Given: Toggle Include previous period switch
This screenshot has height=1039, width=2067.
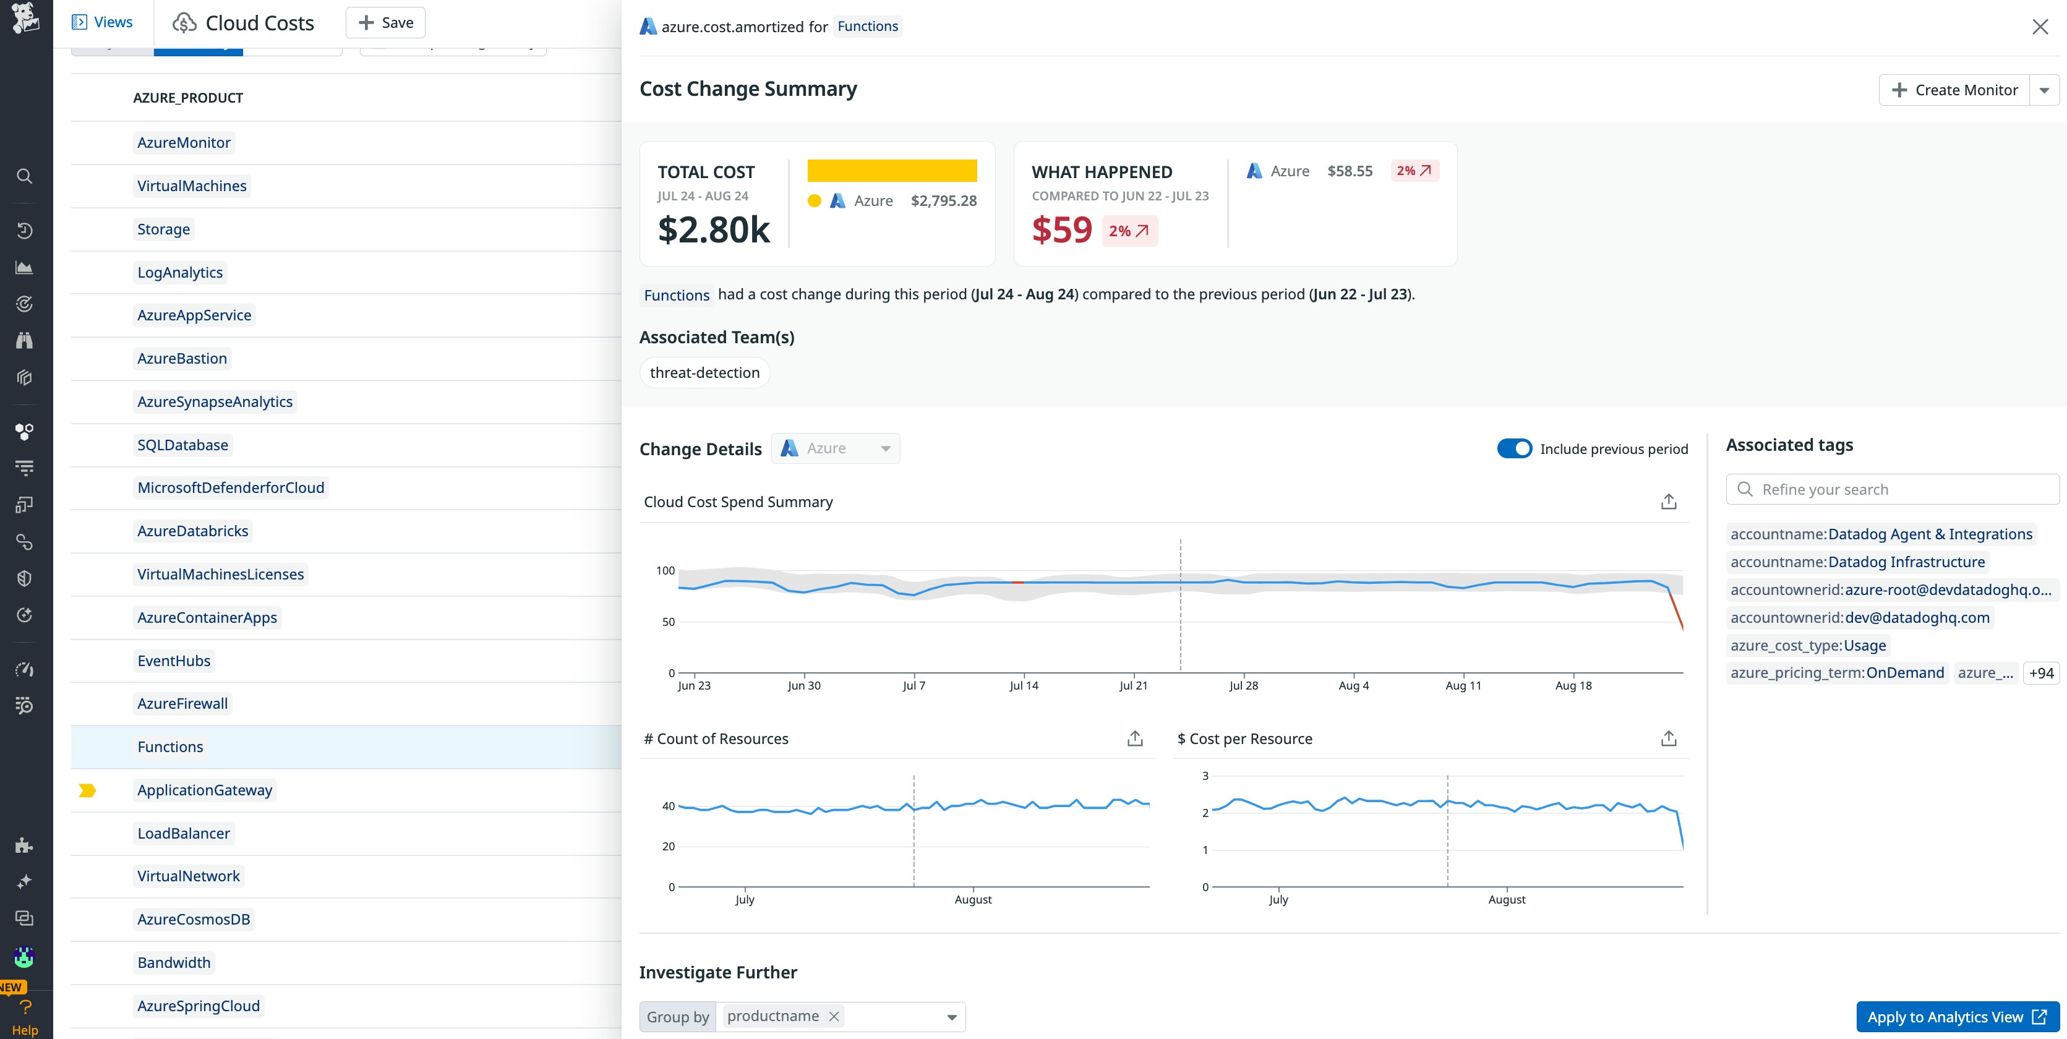Looking at the screenshot, I should point(1513,448).
